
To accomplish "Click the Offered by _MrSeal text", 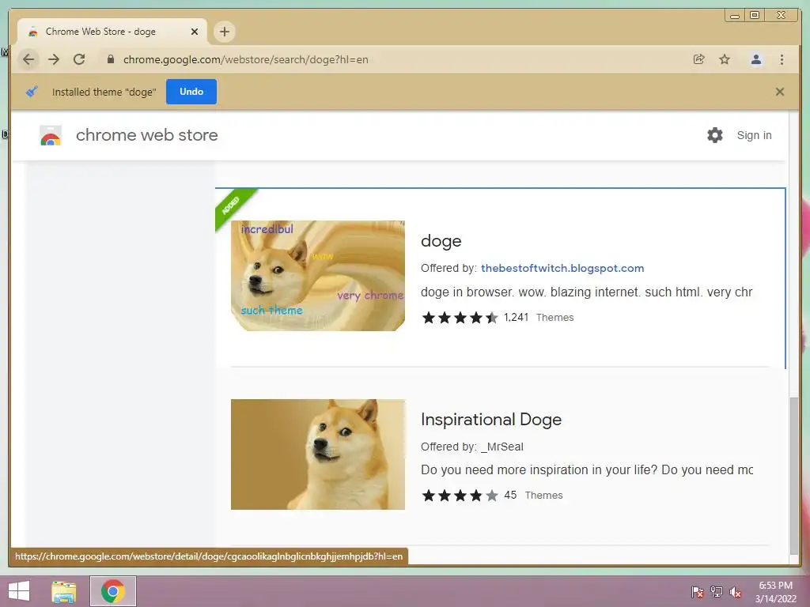I will pos(471,447).
